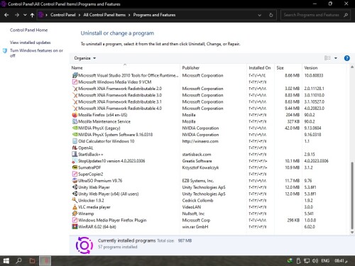
Task: Click the ENG language indicator
Action: pyautogui.click(x=325, y=261)
